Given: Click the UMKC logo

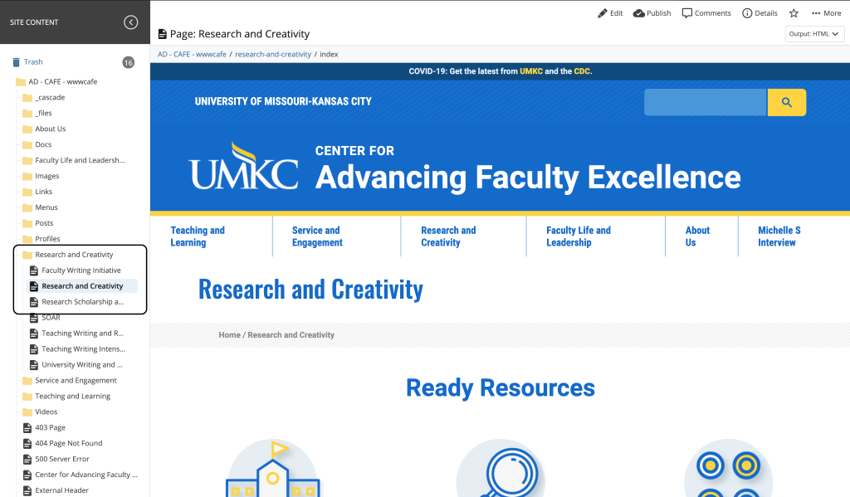Looking at the screenshot, I should pyautogui.click(x=243, y=166).
